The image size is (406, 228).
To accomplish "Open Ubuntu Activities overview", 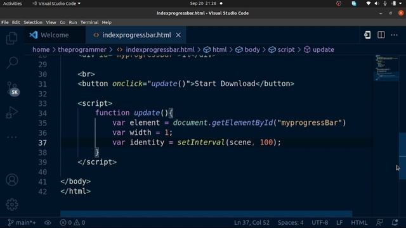I will (x=13, y=4).
